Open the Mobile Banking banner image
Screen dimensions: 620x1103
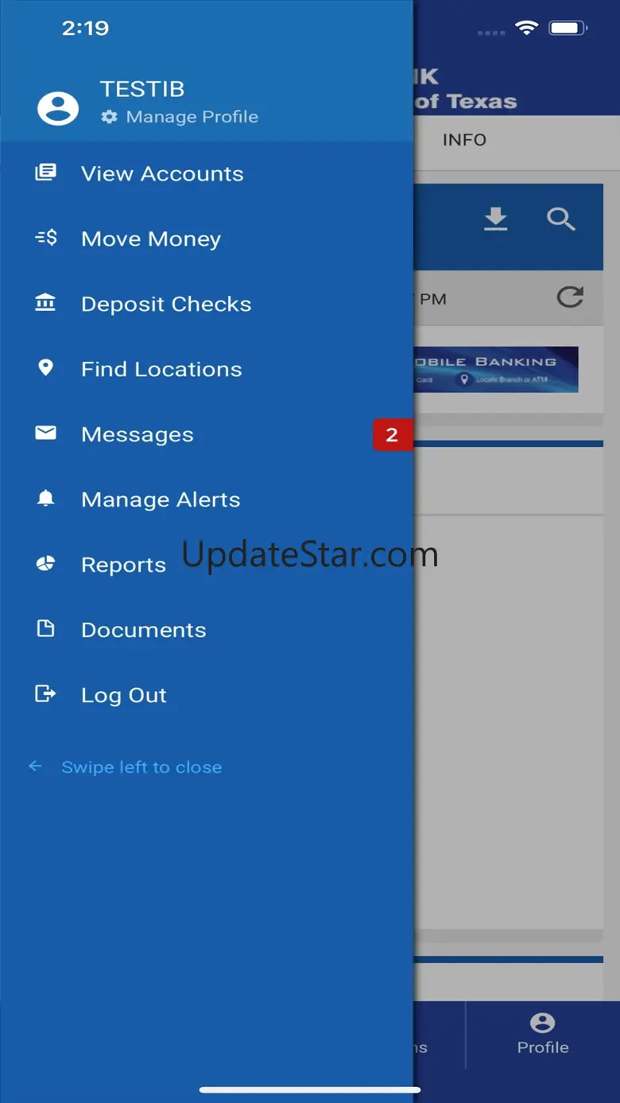(x=496, y=369)
